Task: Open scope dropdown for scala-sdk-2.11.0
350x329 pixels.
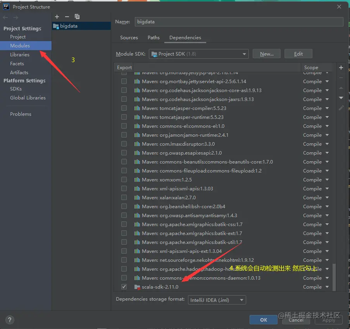Action: (x=327, y=287)
